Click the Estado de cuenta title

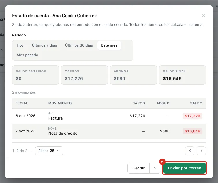[54, 16]
